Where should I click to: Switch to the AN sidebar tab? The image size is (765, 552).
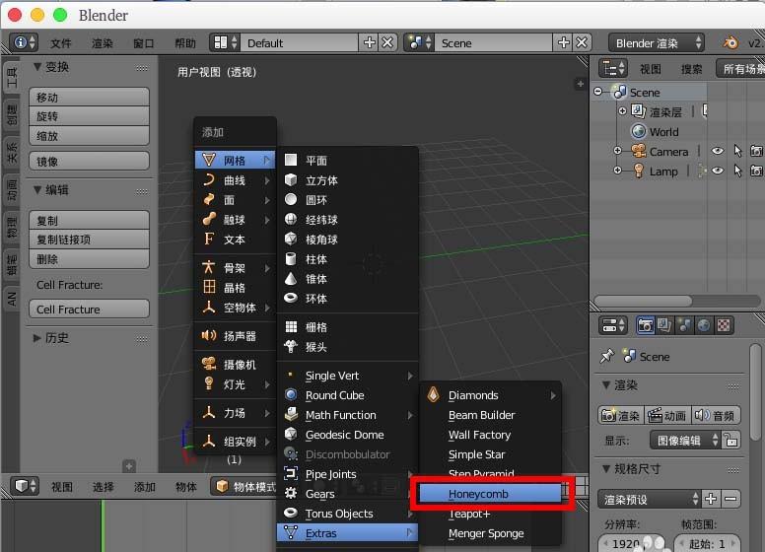(x=11, y=298)
